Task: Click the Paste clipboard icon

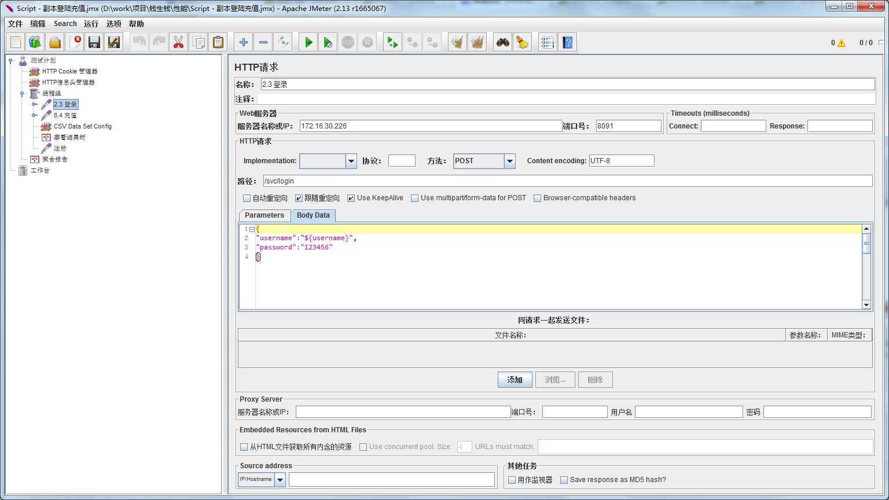Action: (x=218, y=42)
